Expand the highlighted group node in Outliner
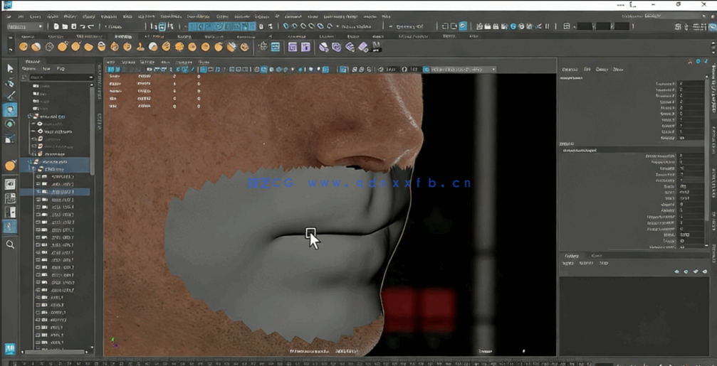Screen dimensions: 717x366 (x=30, y=162)
